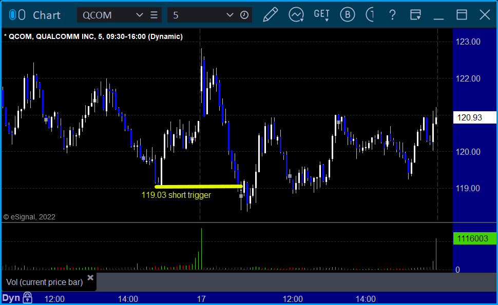Expand the interval dropdown arrow

click(229, 15)
